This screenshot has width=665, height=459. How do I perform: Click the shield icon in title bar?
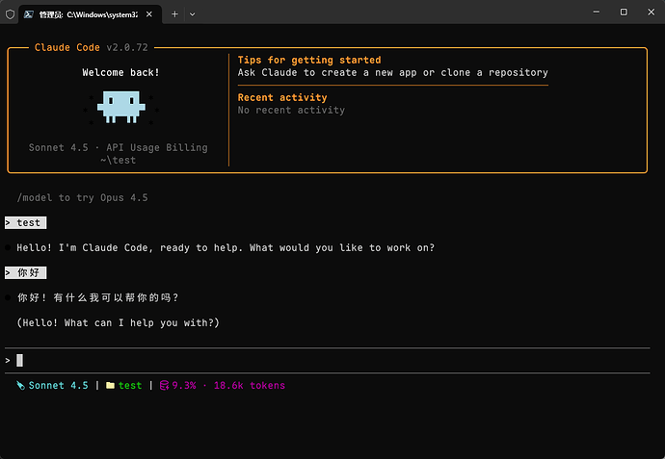point(11,14)
